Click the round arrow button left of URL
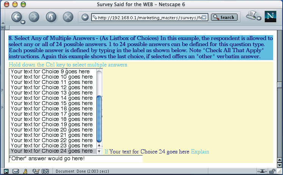The height and width of the screenshot is (175, 283). tap(85, 17)
